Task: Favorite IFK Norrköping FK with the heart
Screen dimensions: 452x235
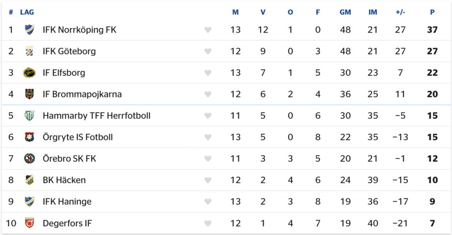Action: point(208,30)
